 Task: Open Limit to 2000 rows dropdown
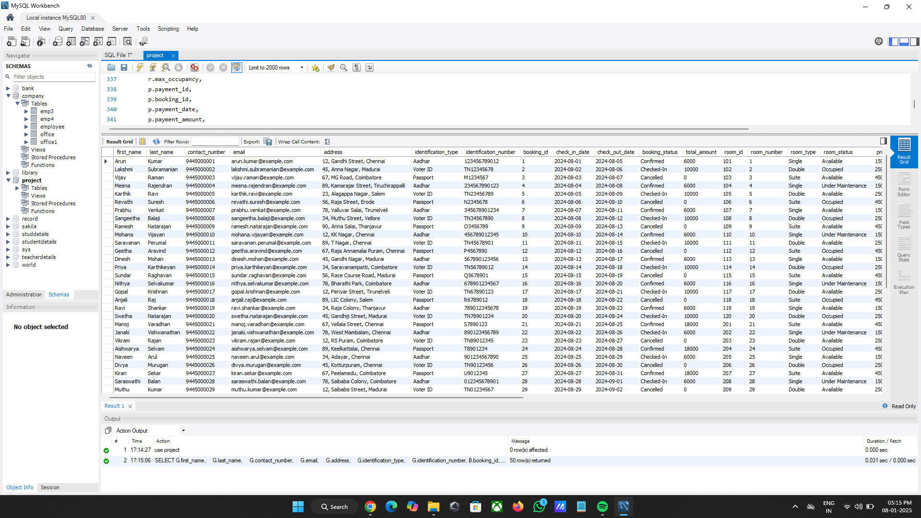pos(302,68)
